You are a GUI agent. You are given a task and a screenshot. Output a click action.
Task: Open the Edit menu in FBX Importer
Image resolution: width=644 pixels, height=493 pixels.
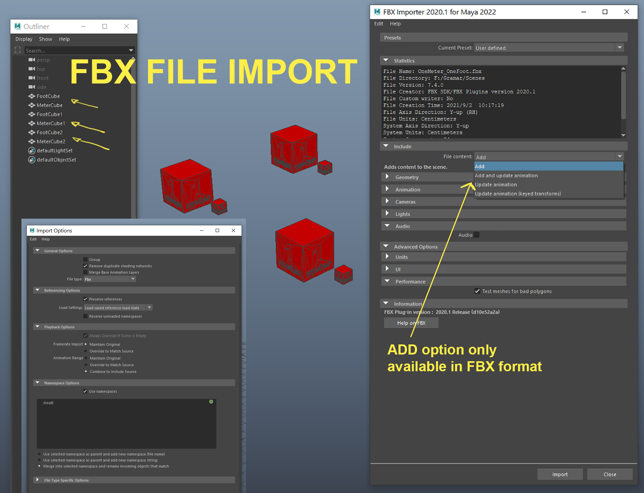[378, 23]
